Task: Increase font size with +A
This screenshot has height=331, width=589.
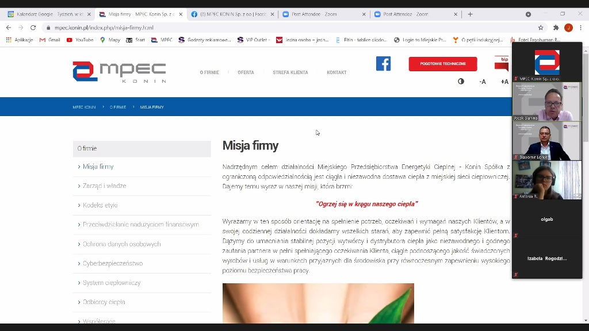Action: coord(504,82)
